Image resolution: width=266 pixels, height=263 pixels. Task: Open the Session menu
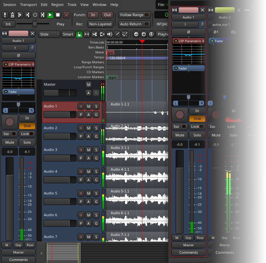click(10, 5)
